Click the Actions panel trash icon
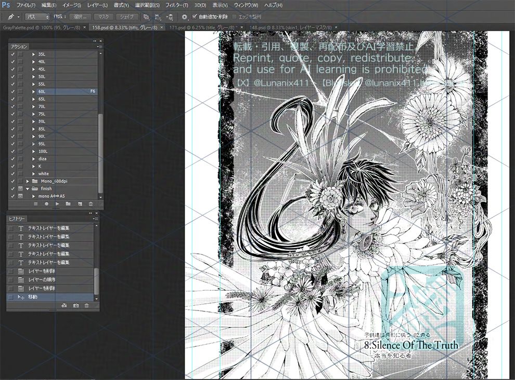515x380 pixels. tap(91, 204)
